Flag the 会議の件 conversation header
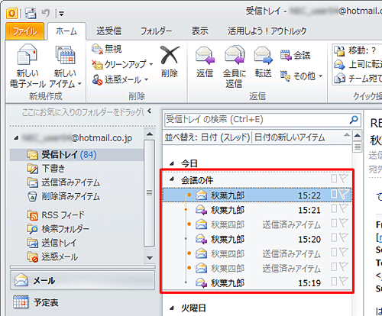The image size is (382, 316). 344,179
